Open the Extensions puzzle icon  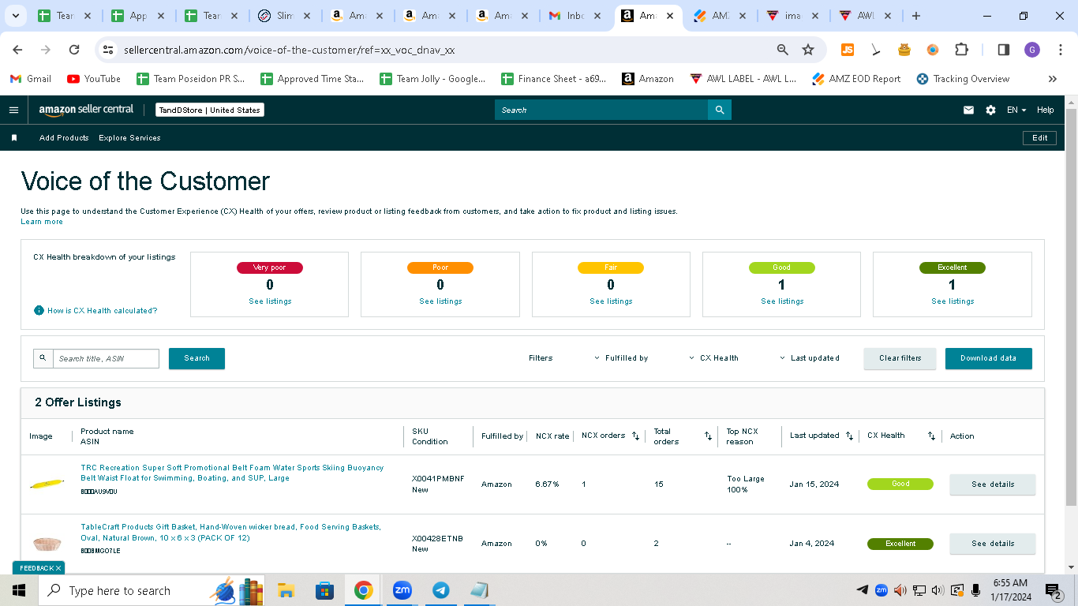pos(961,50)
